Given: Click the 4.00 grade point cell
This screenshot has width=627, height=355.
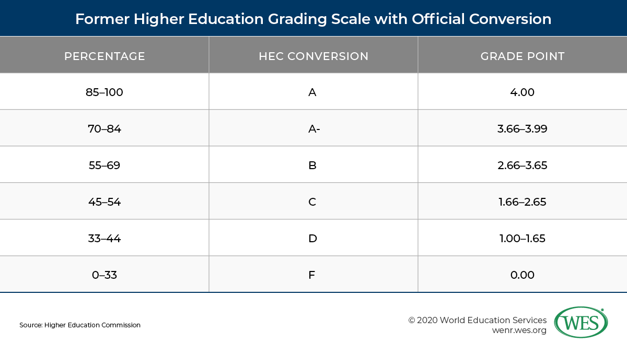Looking at the screenshot, I should 522,92.
